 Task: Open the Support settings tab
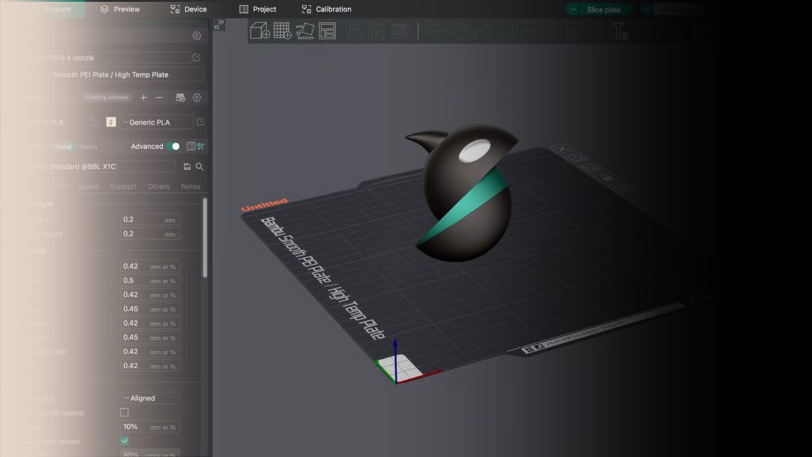[123, 186]
